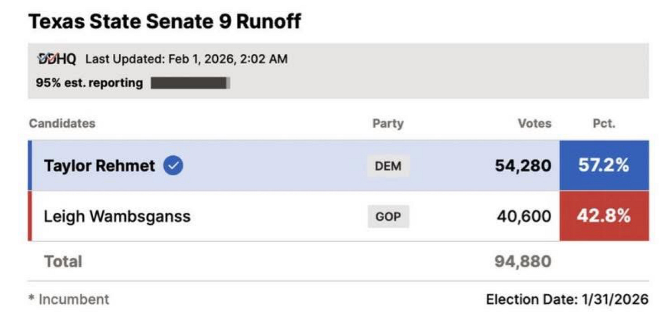Viewport: 659px width, 316px height.
Task: Click the Candidates column header
Action: pyautogui.click(x=62, y=123)
